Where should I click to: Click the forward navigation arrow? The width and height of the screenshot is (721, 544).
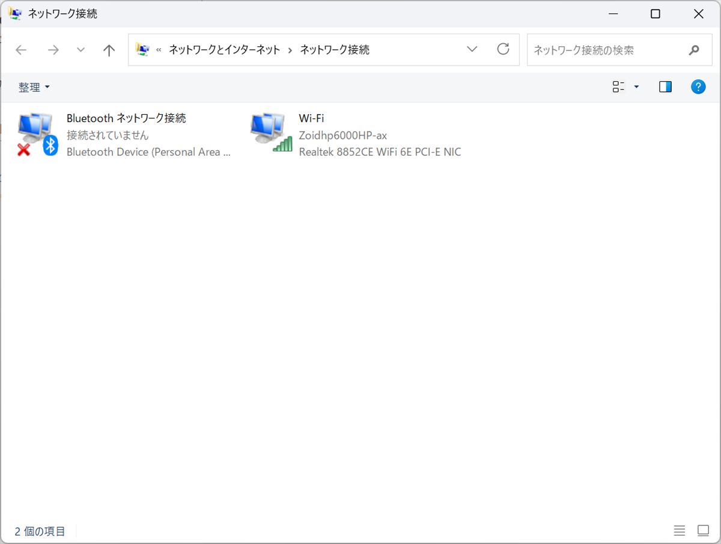tap(53, 50)
